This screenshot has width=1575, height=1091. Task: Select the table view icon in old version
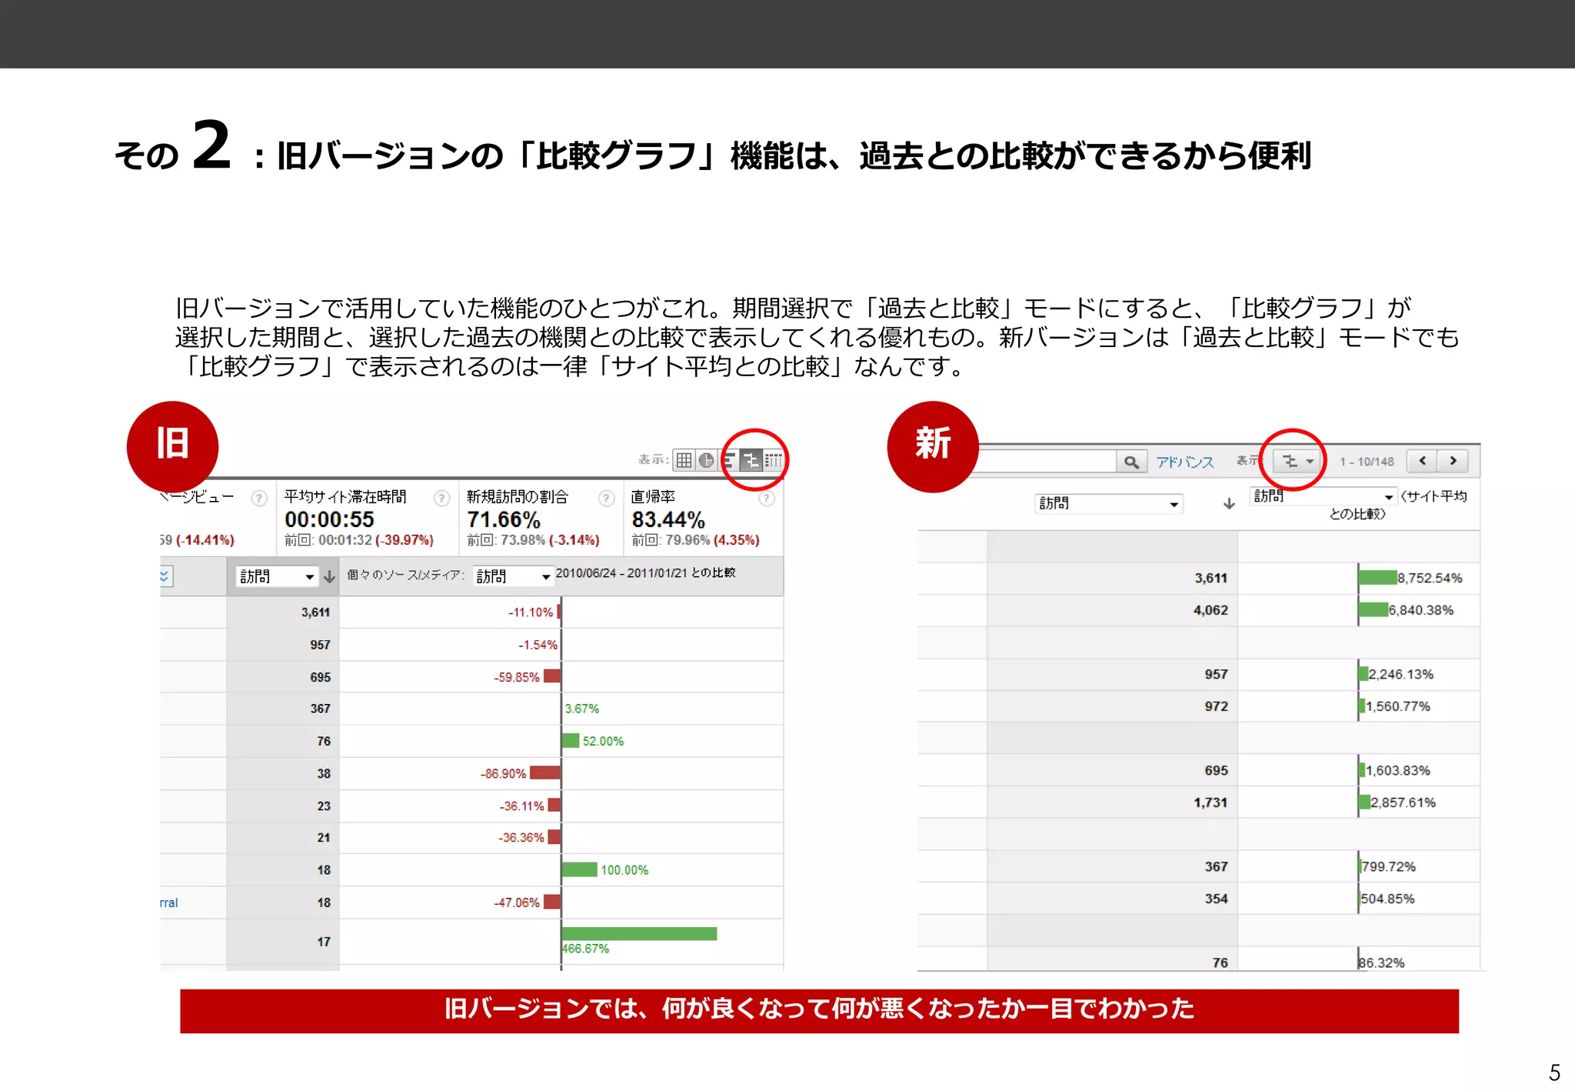click(x=684, y=460)
